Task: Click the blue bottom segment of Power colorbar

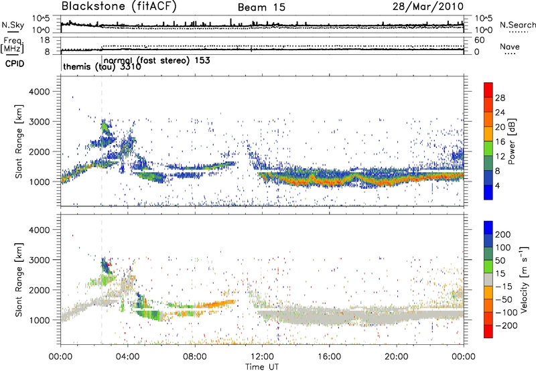Action: 488,192
